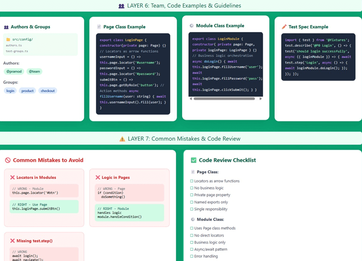This screenshot has width=362, height=261.
Task: Select the @pramod author tag
Action: click(13, 72)
